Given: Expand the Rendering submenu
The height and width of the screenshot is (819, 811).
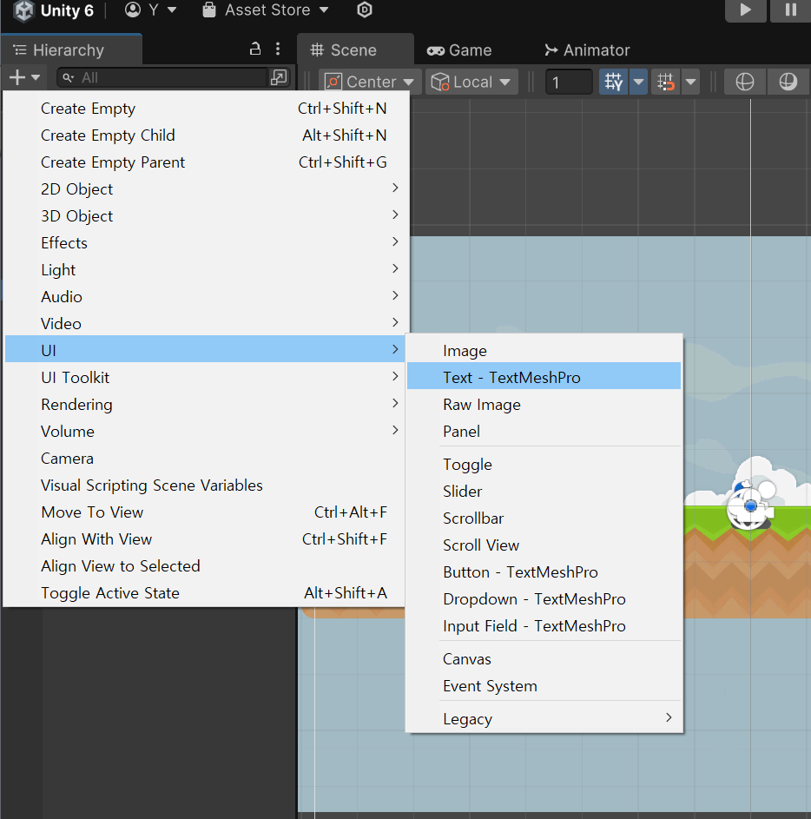Looking at the screenshot, I should [205, 405].
